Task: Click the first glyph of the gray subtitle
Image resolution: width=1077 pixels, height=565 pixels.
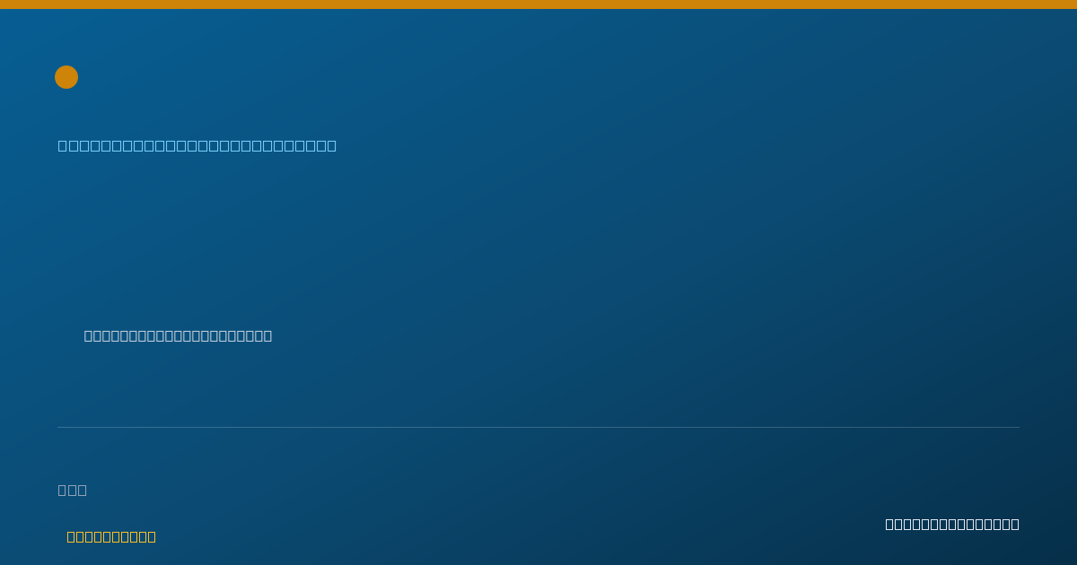Action: (x=89, y=335)
